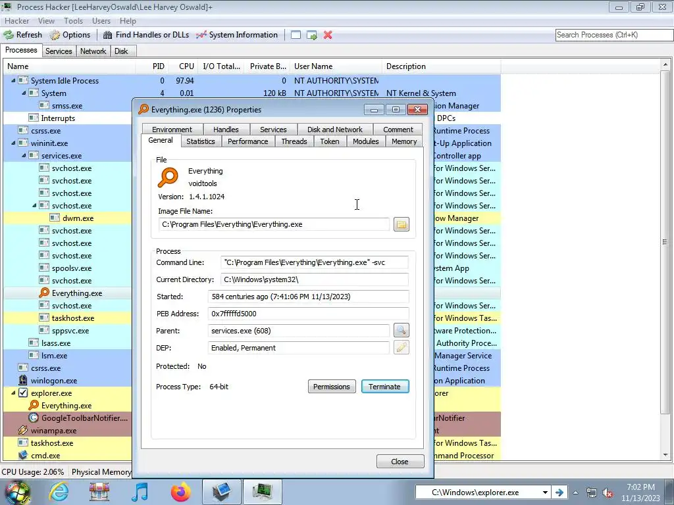Collapse the explorer.exe tree node

13,393
